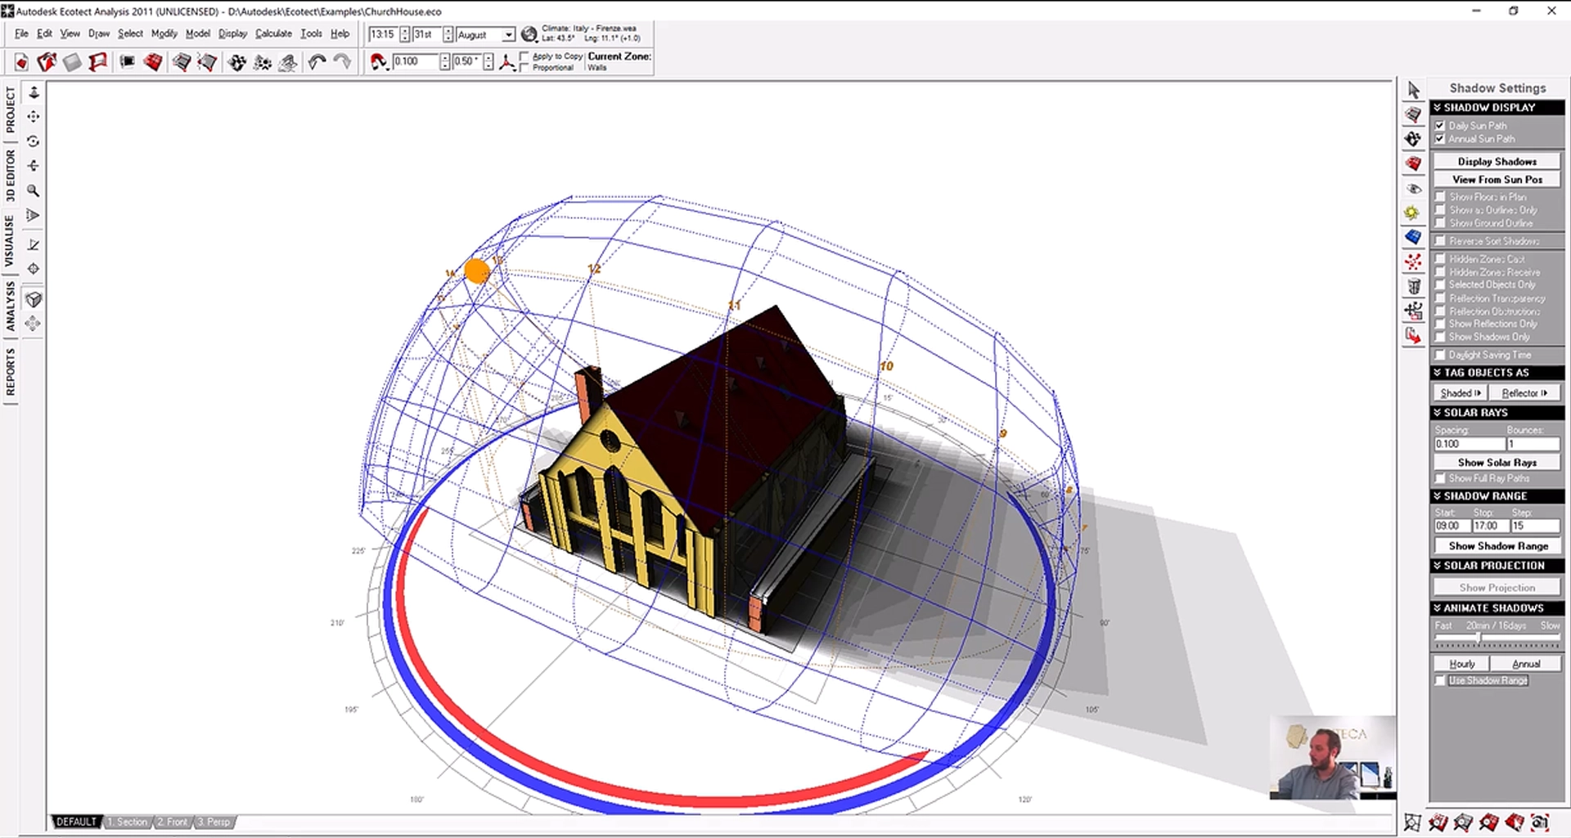
Task: Click the zoom magnifier view tool
Action: coord(34,190)
